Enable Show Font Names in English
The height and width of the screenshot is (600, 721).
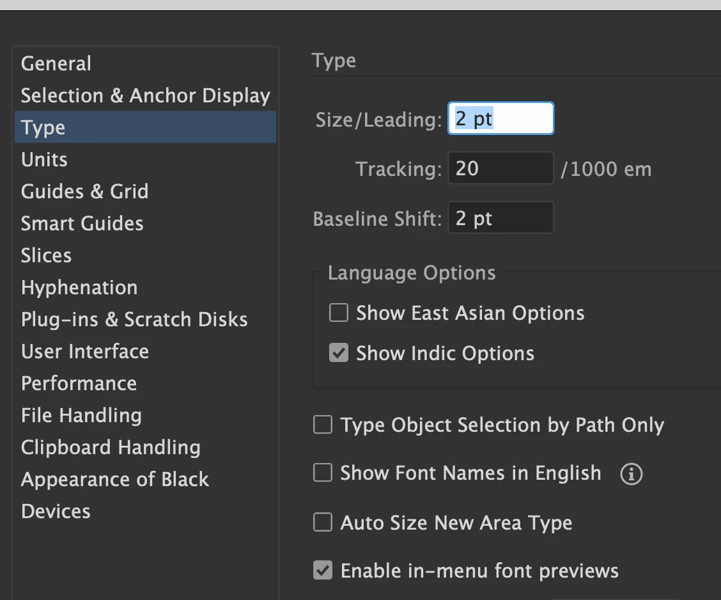(x=323, y=473)
